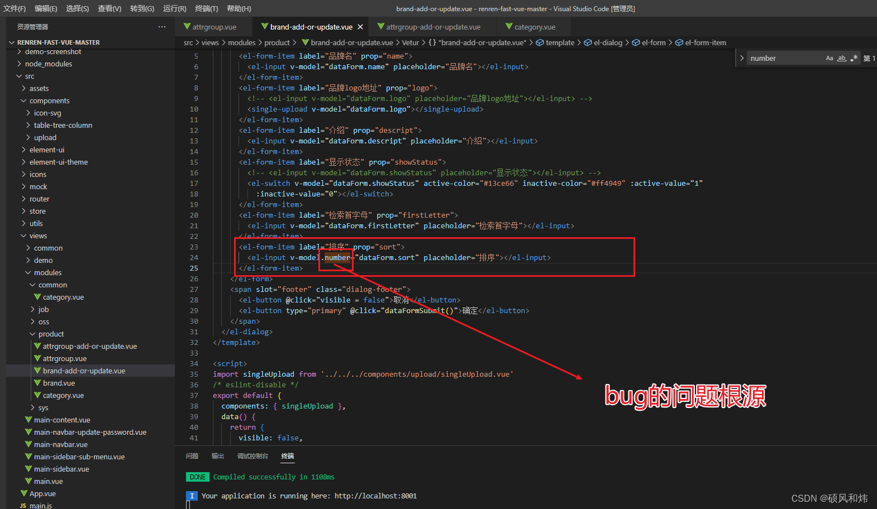This screenshot has width=877, height=509.
Task: Click 'DONE' badge in terminal
Action: pyautogui.click(x=198, y=477)
